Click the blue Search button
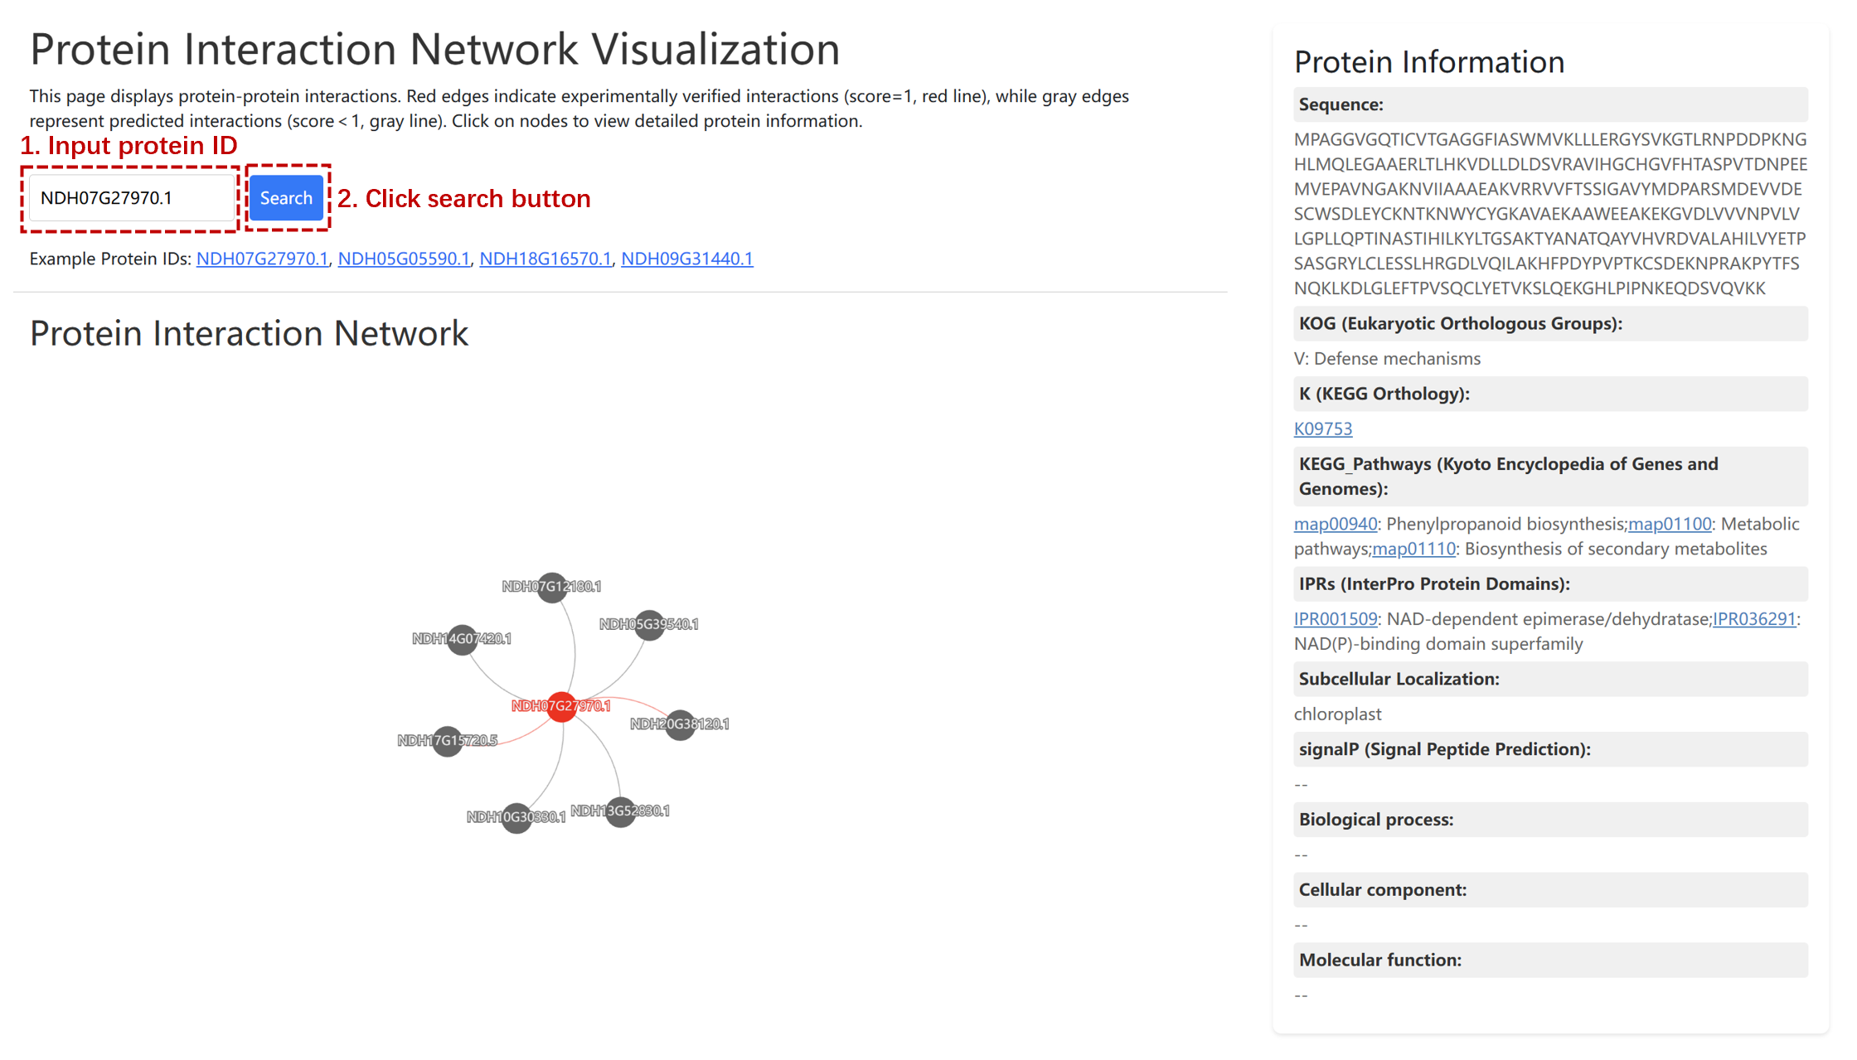 [x=286, y=198]
